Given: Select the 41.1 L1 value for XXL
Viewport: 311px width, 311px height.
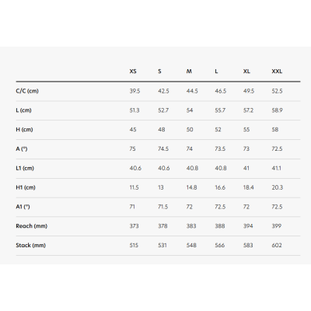Looking at the screenshot, I should tap(276, 168).
